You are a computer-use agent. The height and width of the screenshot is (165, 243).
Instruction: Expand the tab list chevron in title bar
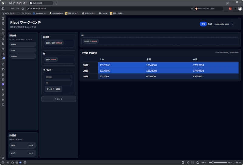(228, 3)
